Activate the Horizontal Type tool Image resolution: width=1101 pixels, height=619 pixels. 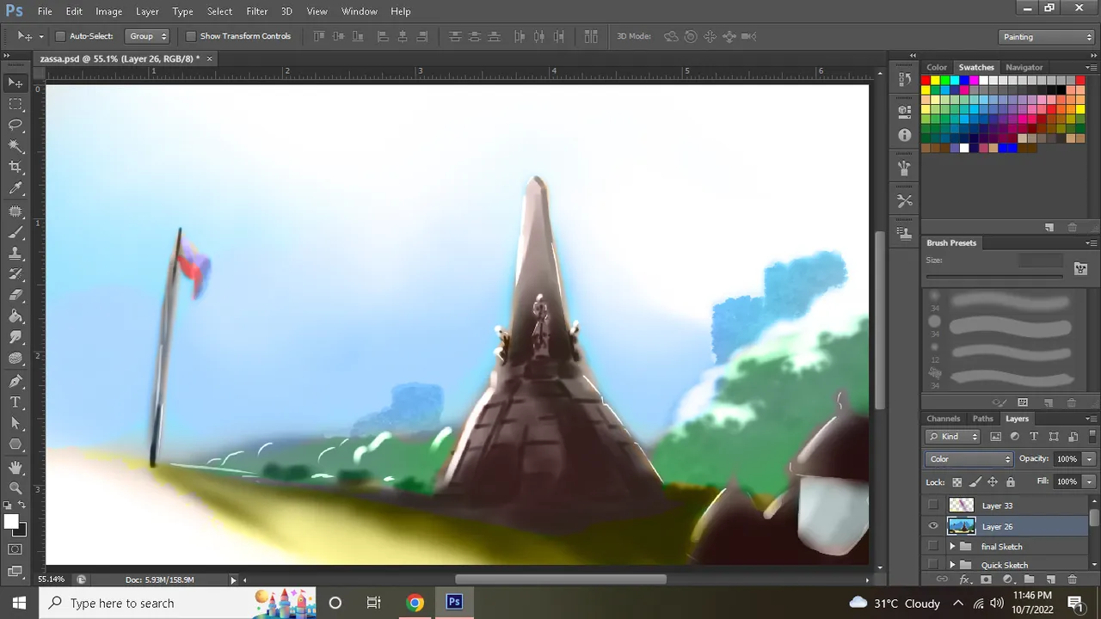[15, 402]
